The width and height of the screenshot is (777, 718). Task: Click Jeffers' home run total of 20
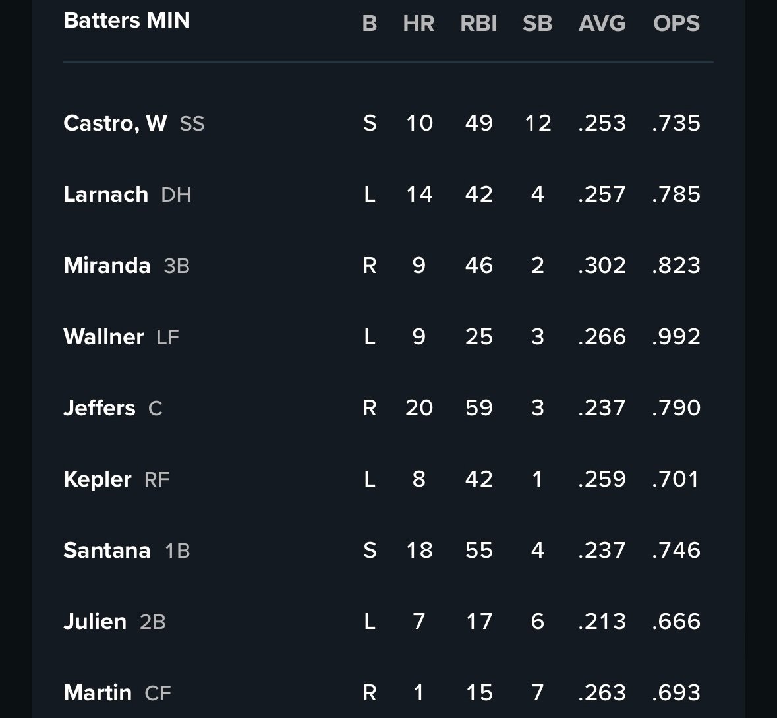click(419, 408)
